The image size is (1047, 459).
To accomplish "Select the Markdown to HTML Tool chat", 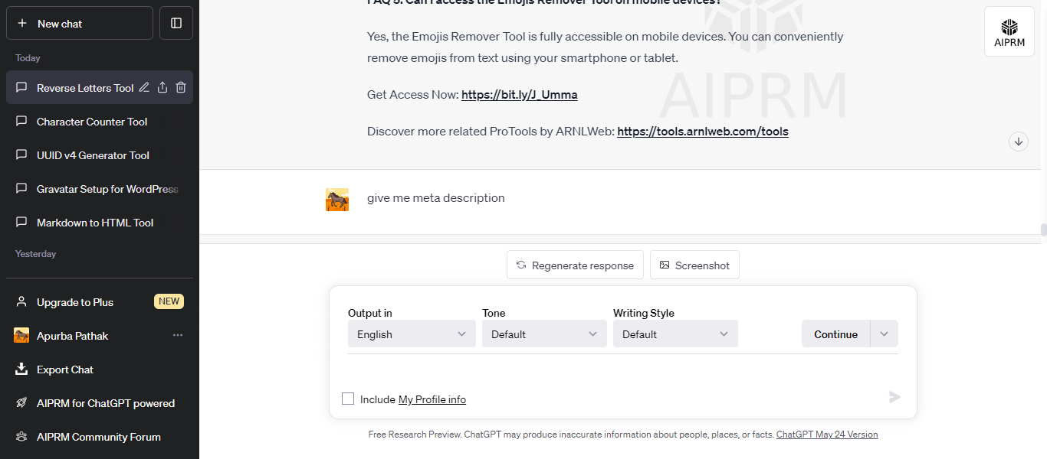I will [95, 223].
